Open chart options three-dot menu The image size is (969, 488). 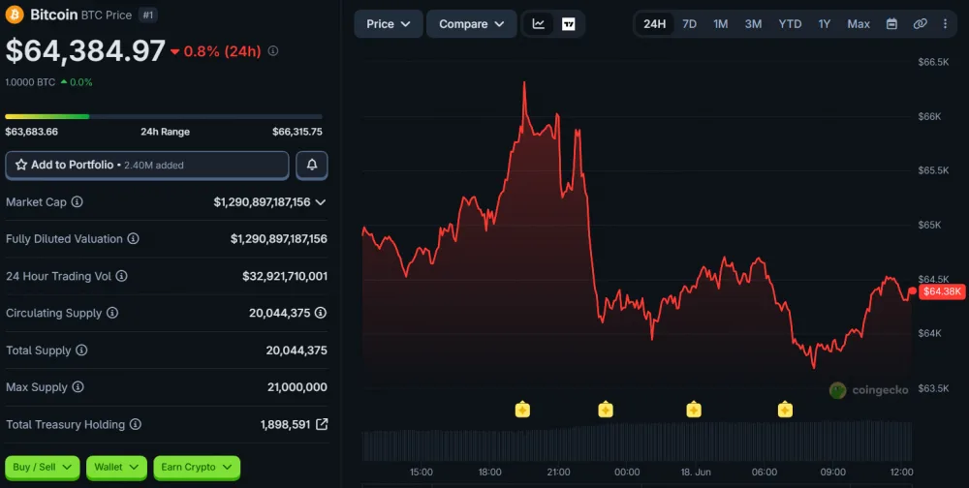[x=945, y=24]
